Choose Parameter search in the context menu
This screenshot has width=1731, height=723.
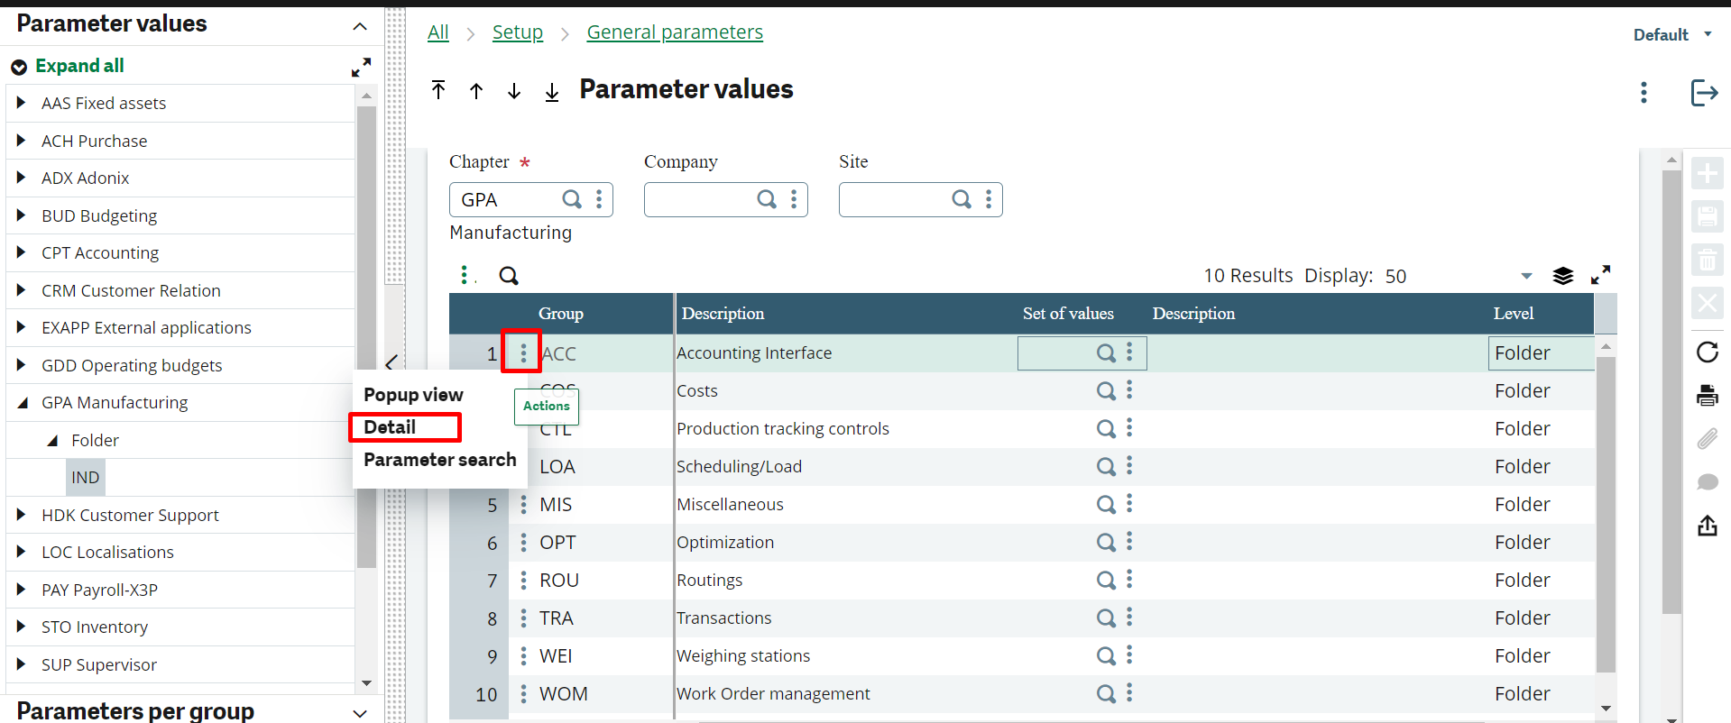(x=439, y=460)
